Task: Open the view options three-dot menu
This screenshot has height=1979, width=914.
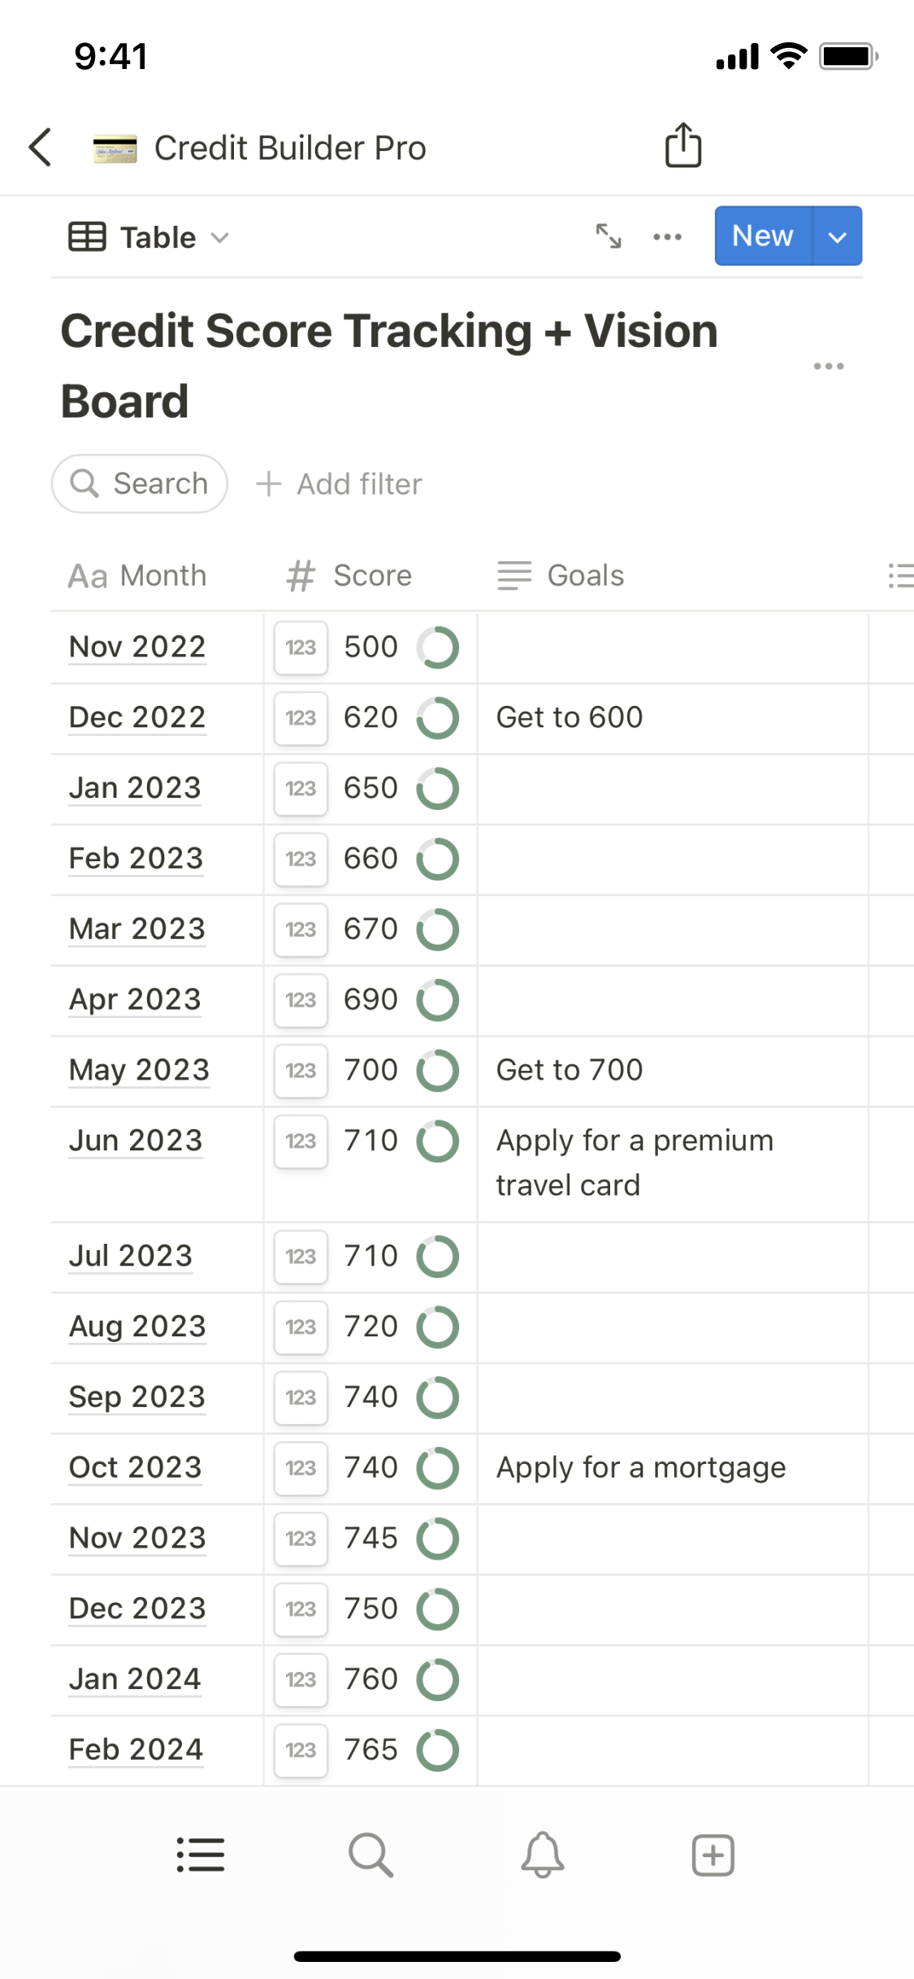Action: tap(667, 236)
